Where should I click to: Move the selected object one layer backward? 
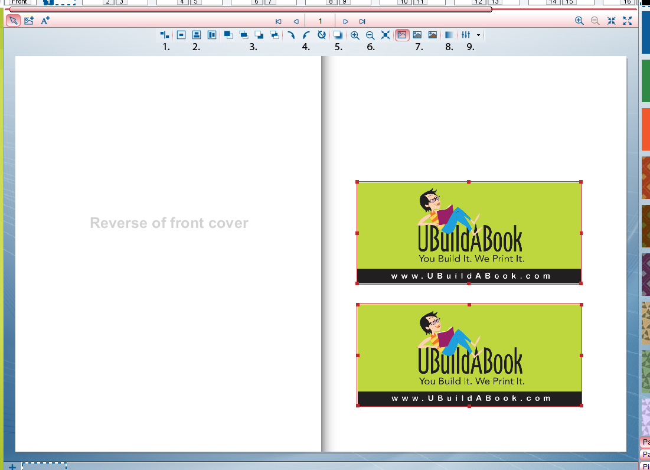275,35
